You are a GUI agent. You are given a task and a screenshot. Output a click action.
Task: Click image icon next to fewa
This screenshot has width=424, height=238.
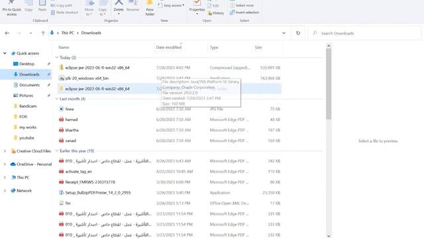pos(62,109)
